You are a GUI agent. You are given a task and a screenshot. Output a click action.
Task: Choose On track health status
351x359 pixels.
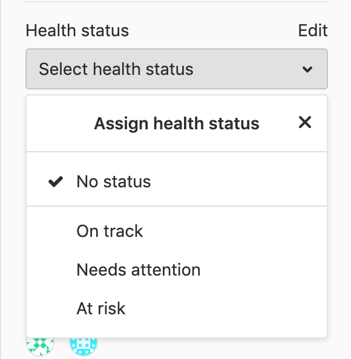[x=177, y=231]
